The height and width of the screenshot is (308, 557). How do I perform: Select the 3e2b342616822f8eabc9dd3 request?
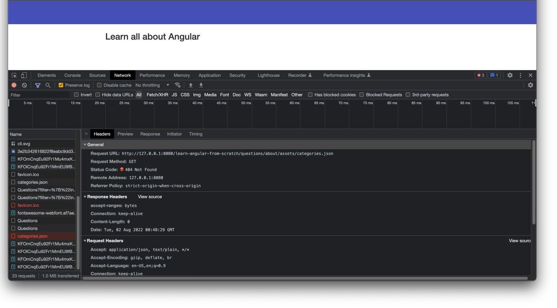tap(42, 151)
